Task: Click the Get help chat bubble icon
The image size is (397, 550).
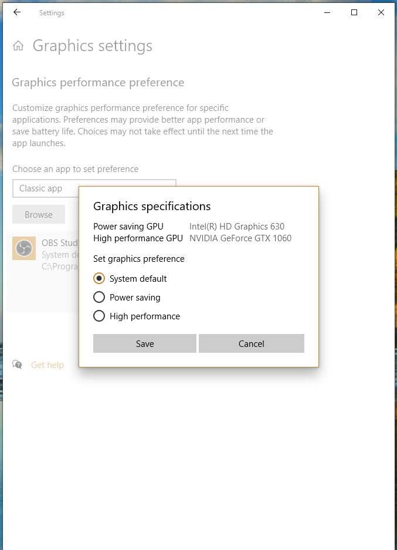Action: [17, 365]
